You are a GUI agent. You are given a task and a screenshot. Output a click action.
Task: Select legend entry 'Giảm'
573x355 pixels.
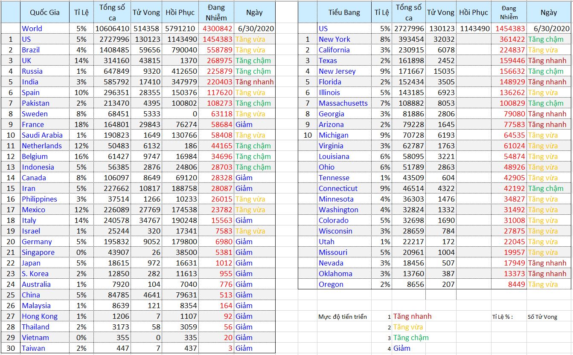tap(401, 348)
